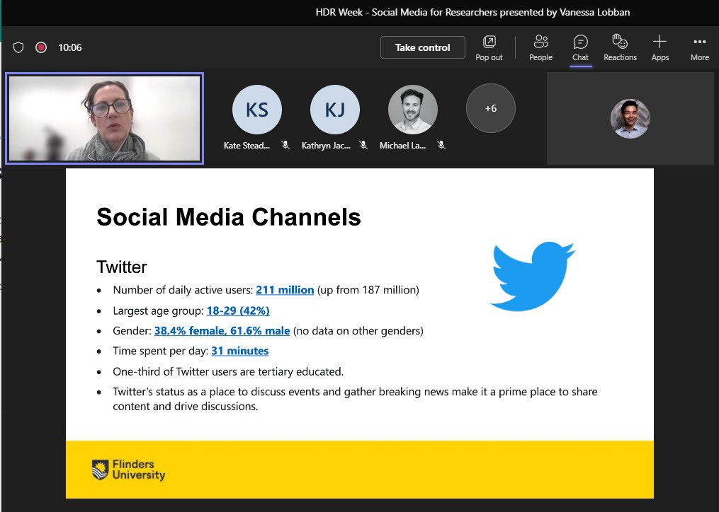
Task: Click the Social Media Channels heading
Action: coord(228,216)
